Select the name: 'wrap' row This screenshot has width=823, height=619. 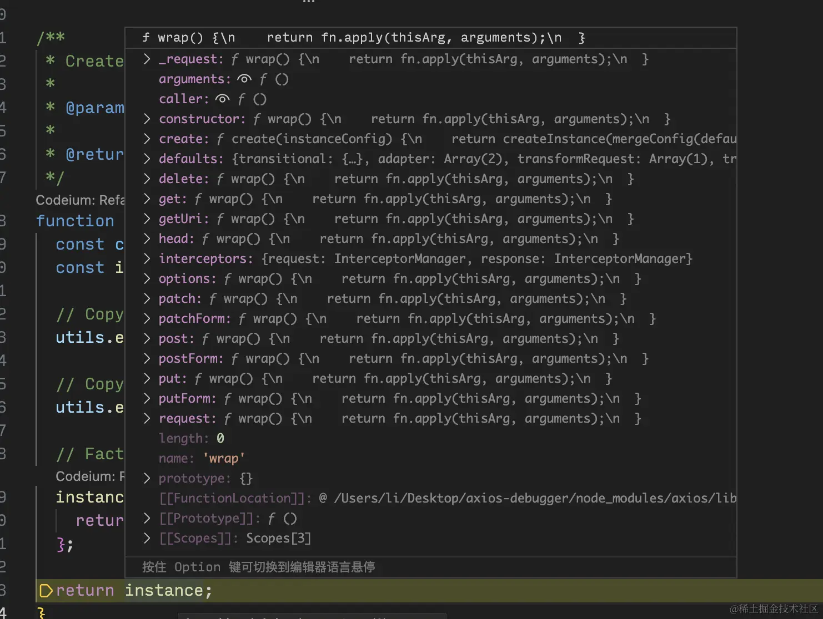click(430, 459)
